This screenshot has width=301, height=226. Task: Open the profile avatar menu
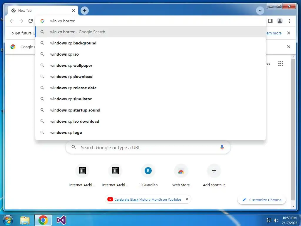pyautogui.click(x=280, y=21)
